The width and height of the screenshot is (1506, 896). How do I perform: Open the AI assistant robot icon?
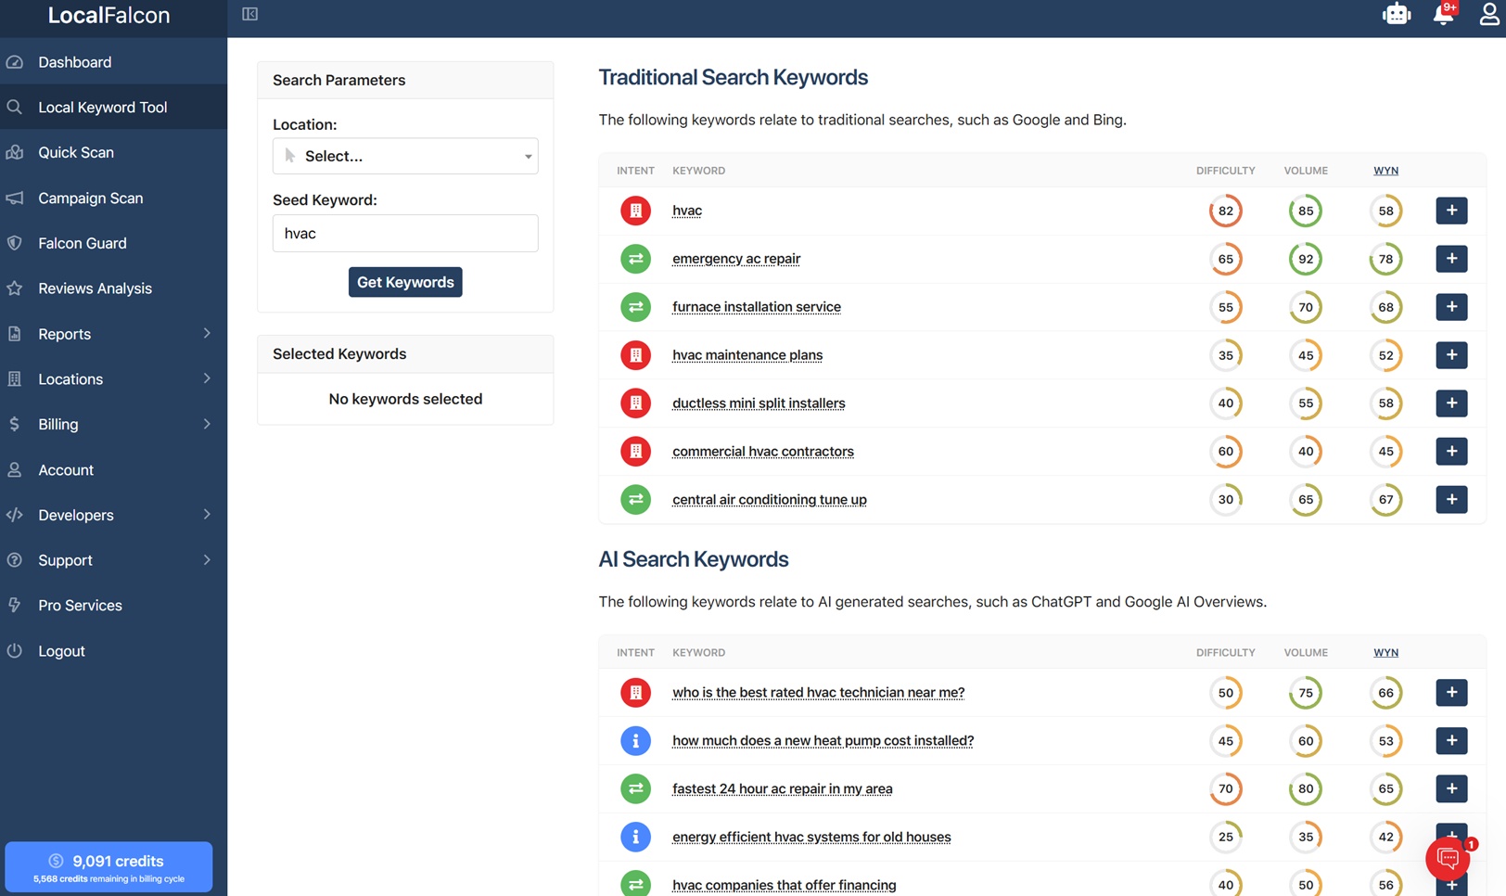1396,14
